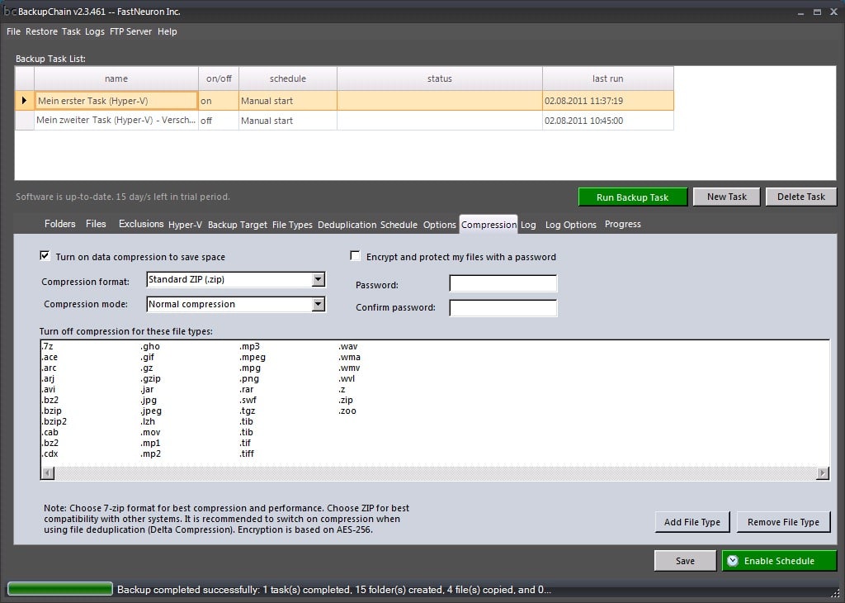Switch to the Deduplication tab

coord(347,225)
